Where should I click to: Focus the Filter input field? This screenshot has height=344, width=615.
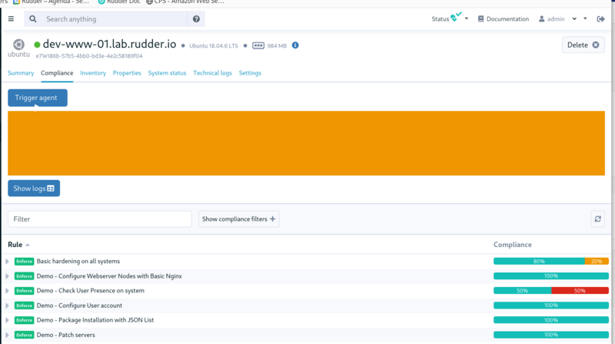(100, 219)
